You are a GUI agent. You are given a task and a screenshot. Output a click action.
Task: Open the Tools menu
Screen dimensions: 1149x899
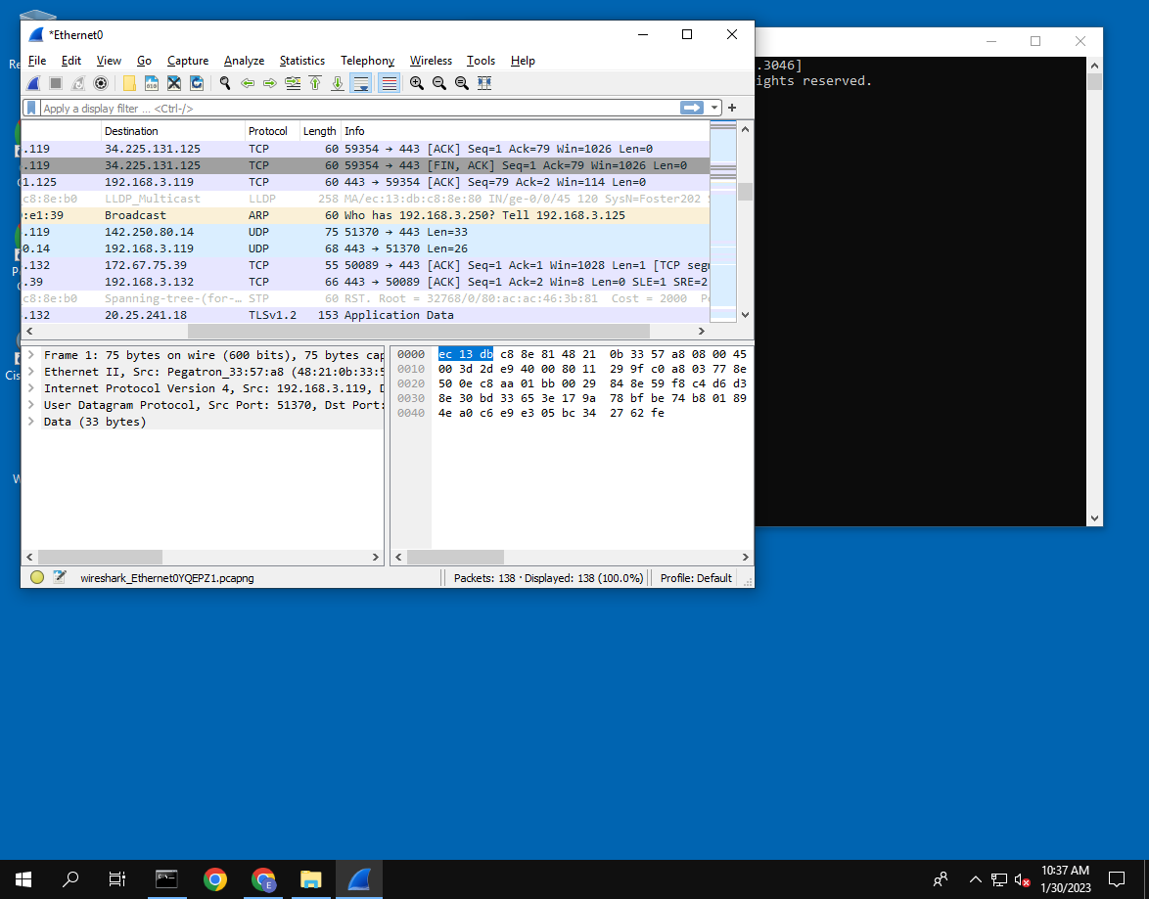pyautogui.click(x=481, y=61)
